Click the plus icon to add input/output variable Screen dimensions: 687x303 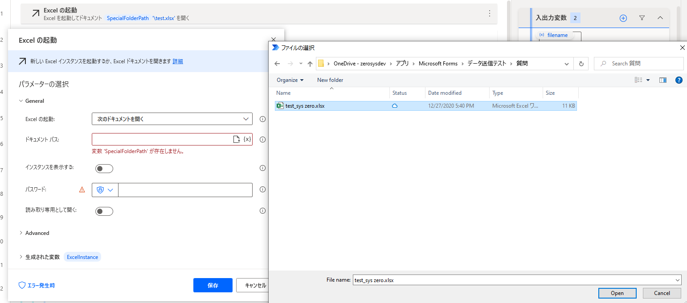click(x=623, y=18)
